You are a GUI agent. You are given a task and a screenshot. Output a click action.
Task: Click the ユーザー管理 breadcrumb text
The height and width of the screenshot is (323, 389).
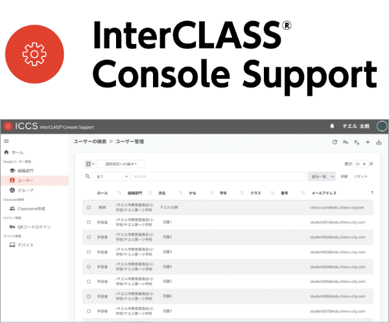click(130, 142)
